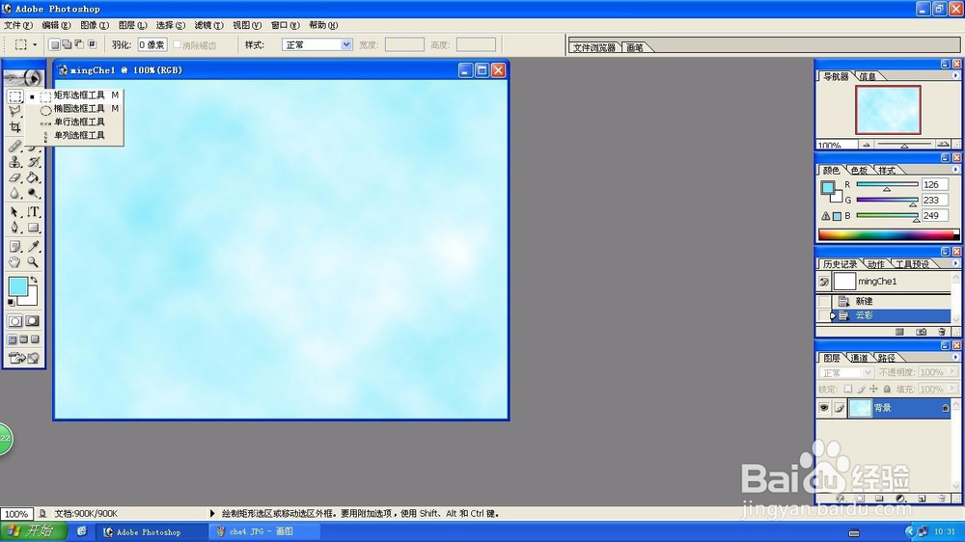Click subtract from selection mode icon
This screenshot has height=542, width=965.
click(x=79, y=44)
